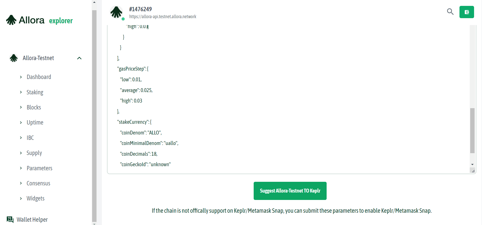Open Wallet Helper link

32,220
